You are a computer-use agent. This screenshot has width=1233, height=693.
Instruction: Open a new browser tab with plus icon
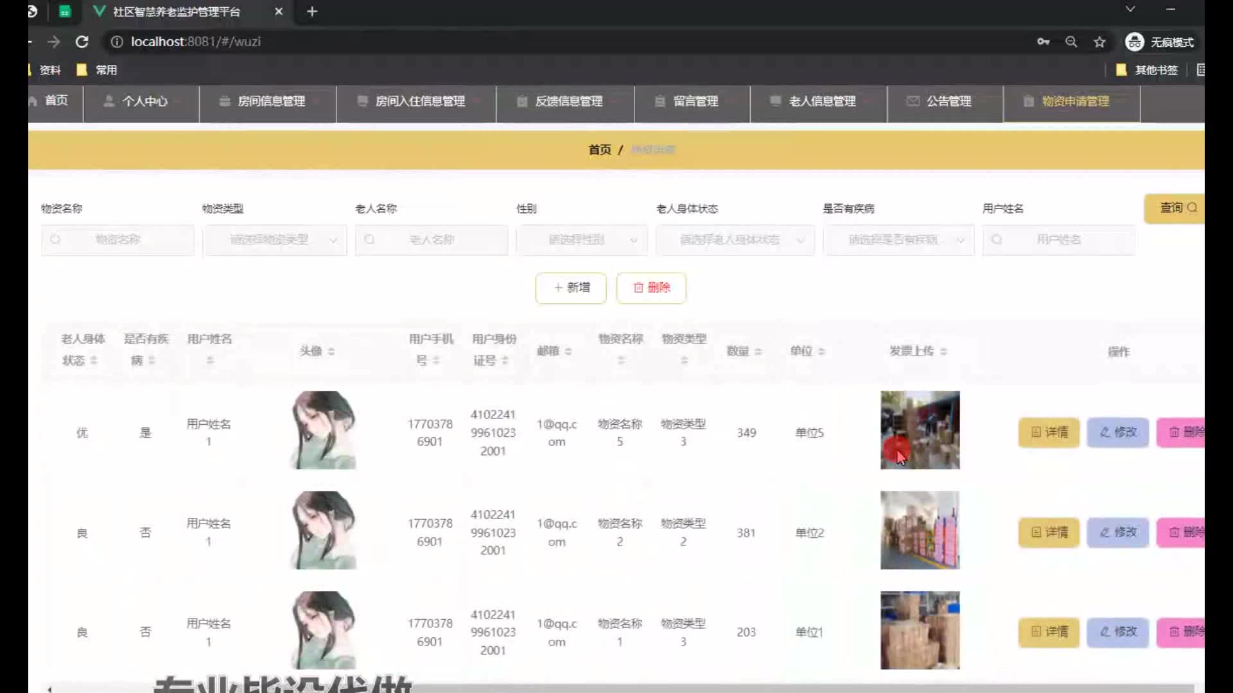tap(312, 12)
